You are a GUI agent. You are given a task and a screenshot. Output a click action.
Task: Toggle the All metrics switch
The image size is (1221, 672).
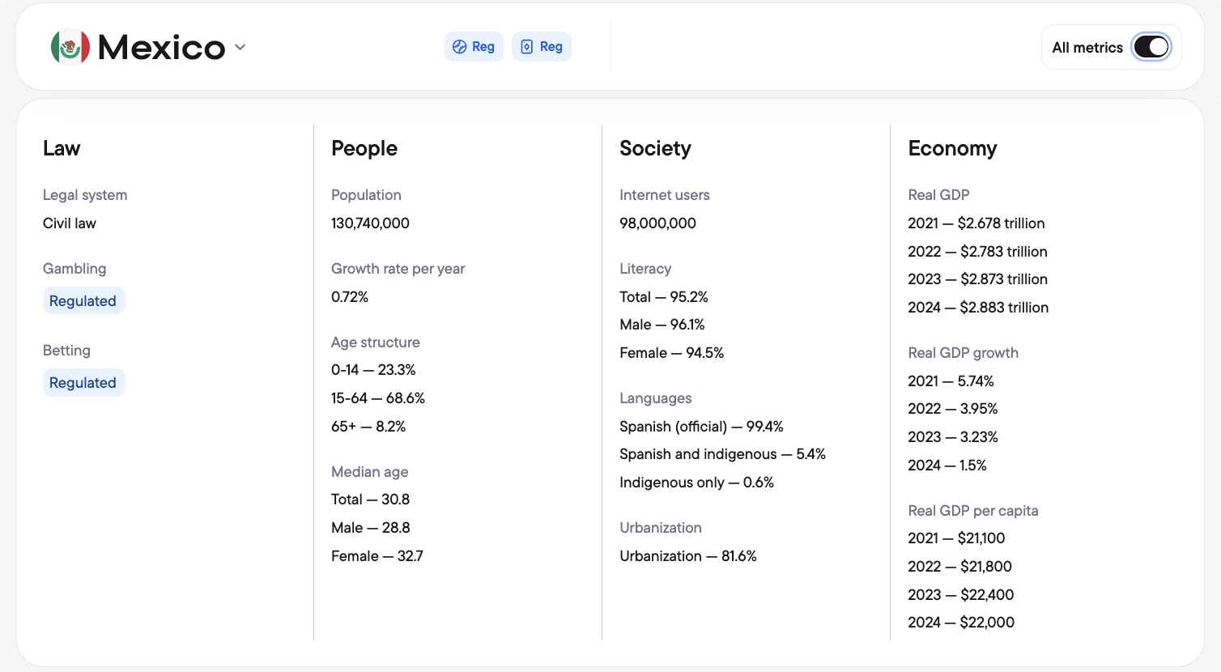1151,47
